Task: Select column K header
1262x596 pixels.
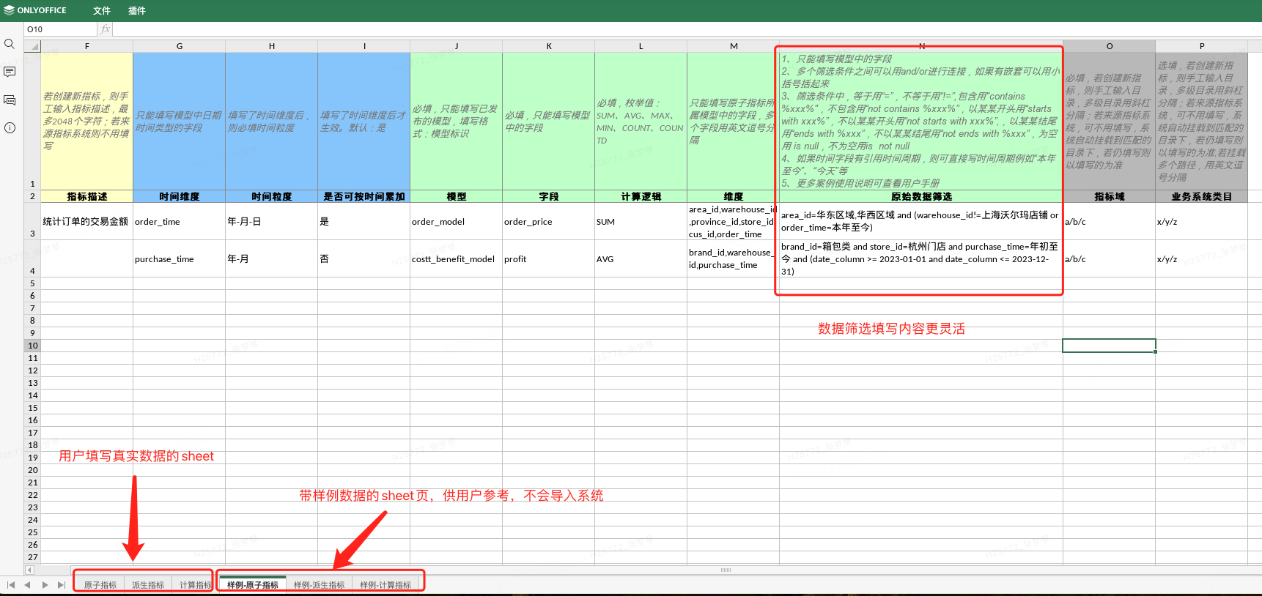Action: click(x=549, y=46)
